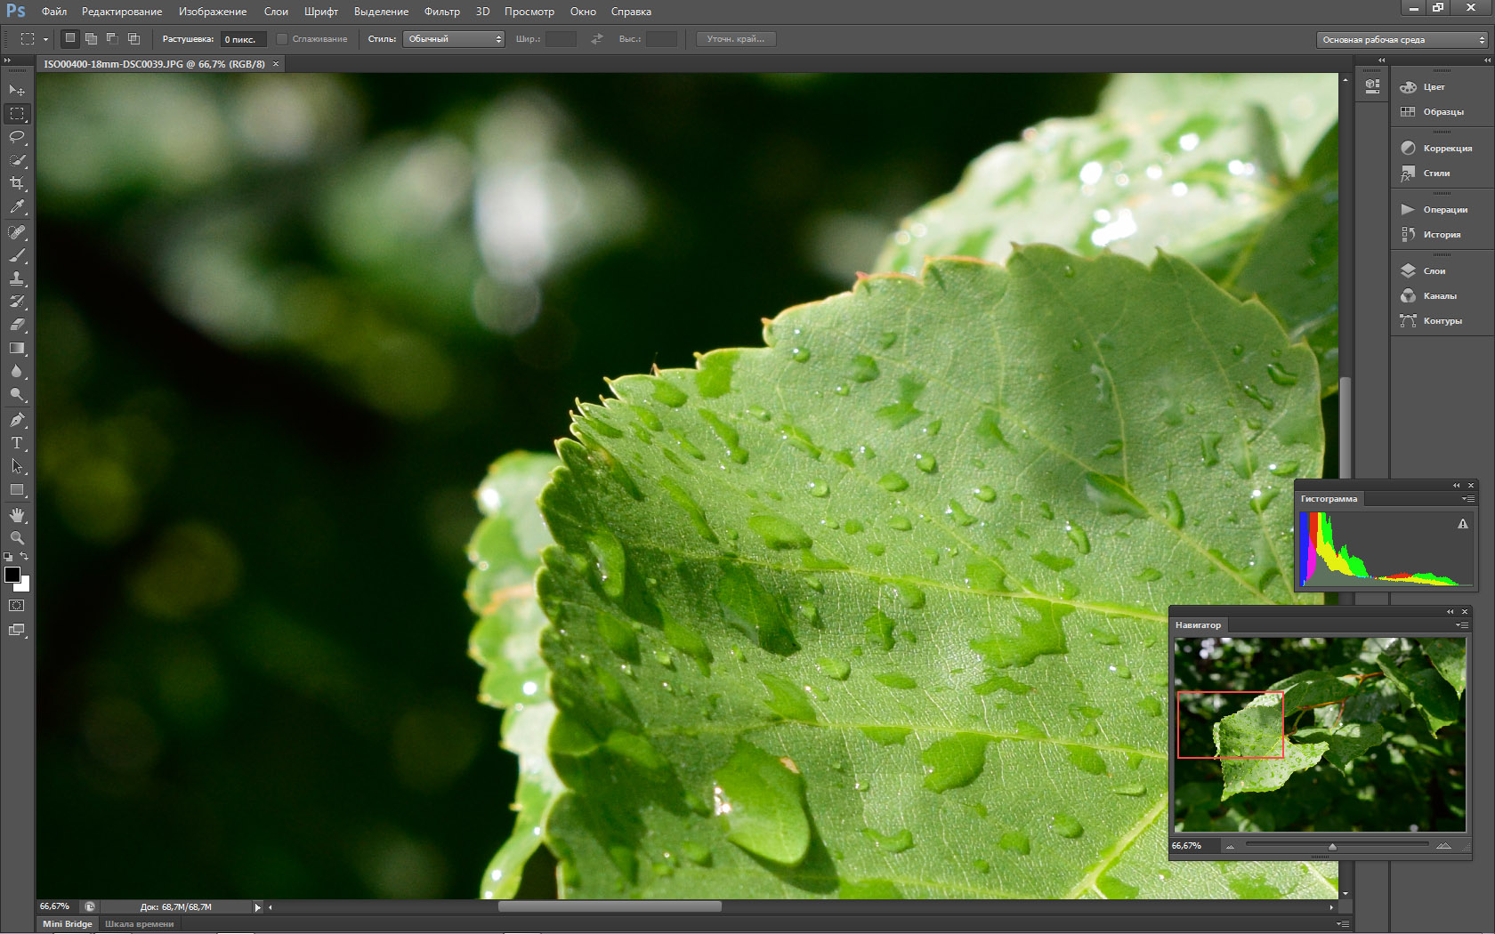The width and height of the screenshot is (1495, 934).
Task: Select the Gradient tool
Action: tap(17, 349)
